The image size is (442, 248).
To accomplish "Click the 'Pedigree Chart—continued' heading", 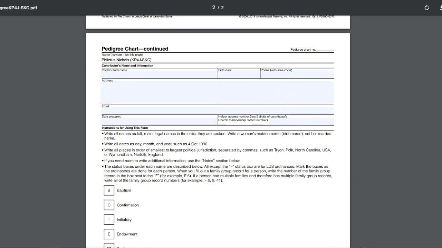I will pyautogui.click(x=135, y=49).
